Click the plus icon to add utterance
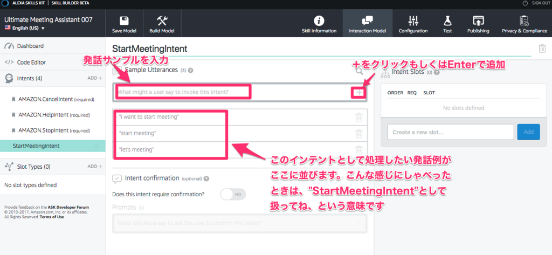This screenshot has width=552, height=255. point(359,93)
